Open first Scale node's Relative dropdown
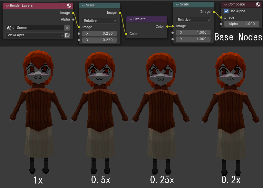Image resolution: width=263 pixels, height=188 pixels. [99, 21]
